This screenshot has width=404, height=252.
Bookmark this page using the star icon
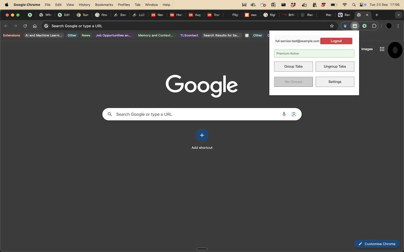pyautogui.click(x=332, y=26)
